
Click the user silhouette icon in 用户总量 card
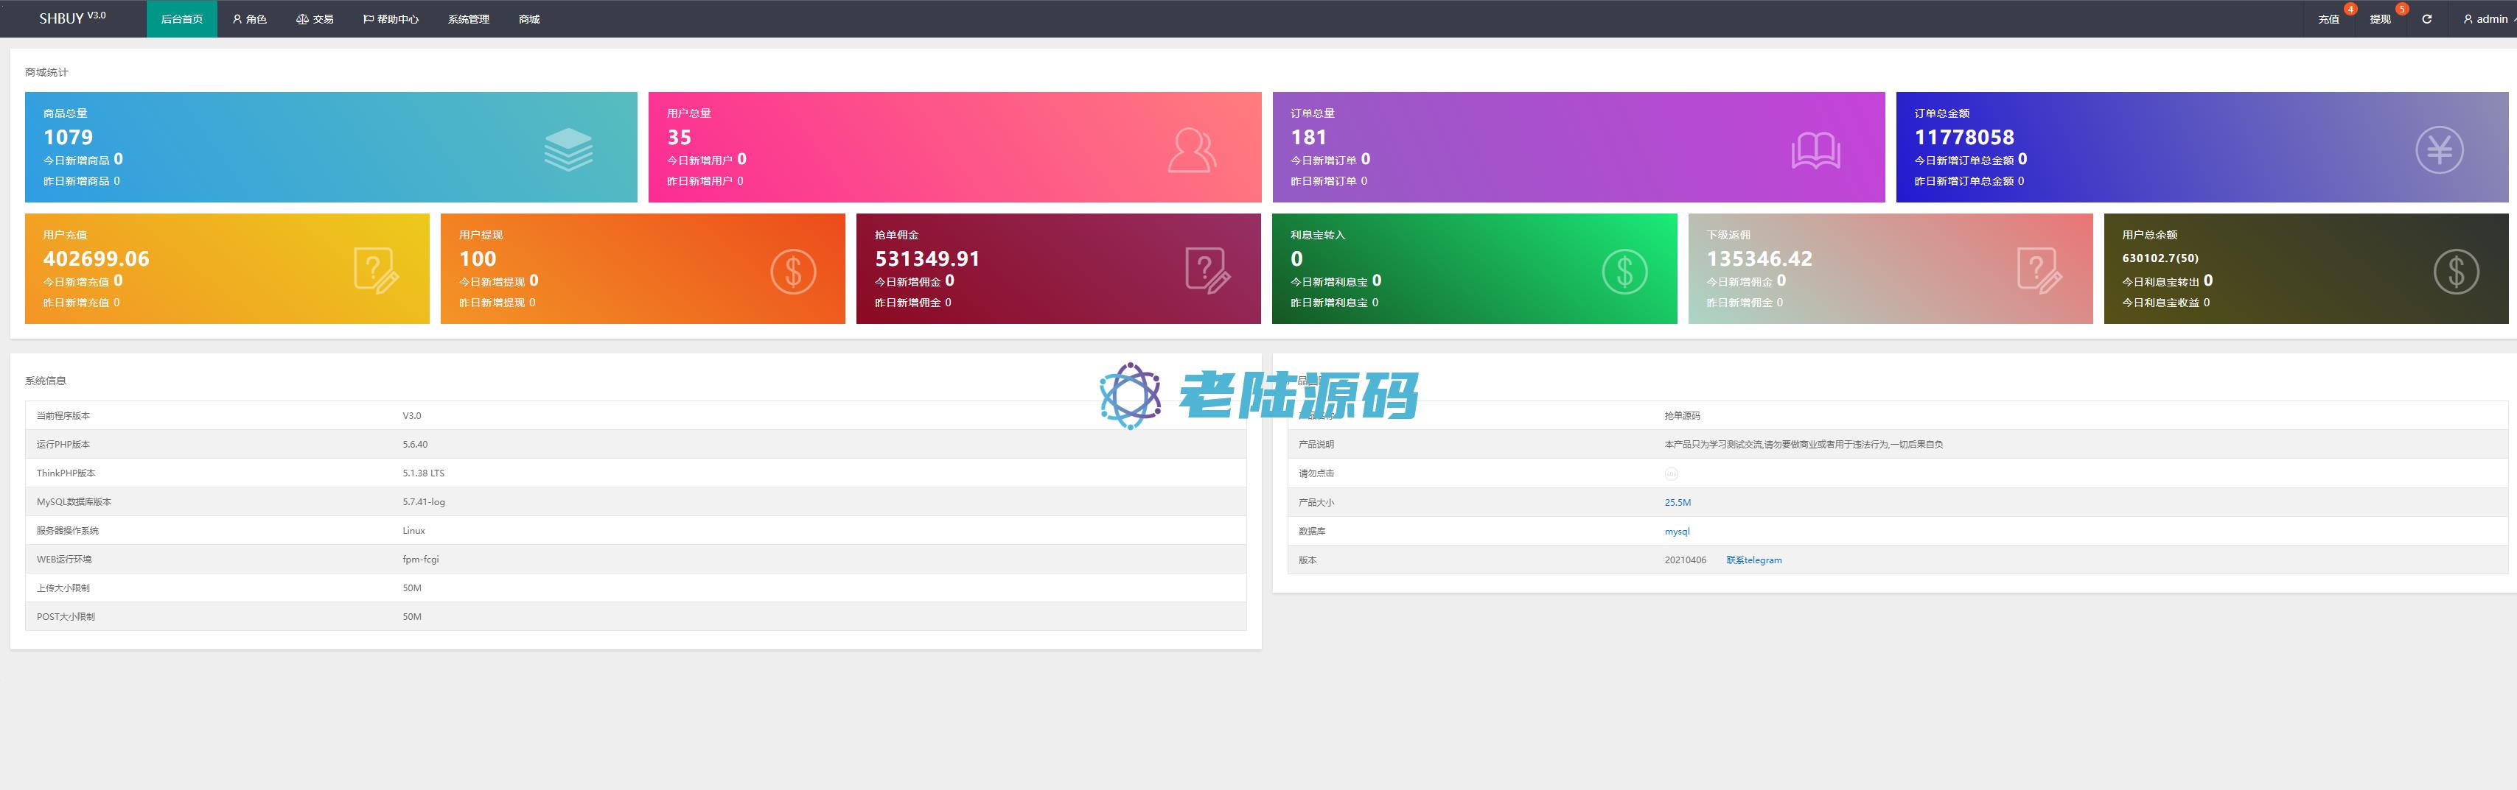pos(1191,149)
